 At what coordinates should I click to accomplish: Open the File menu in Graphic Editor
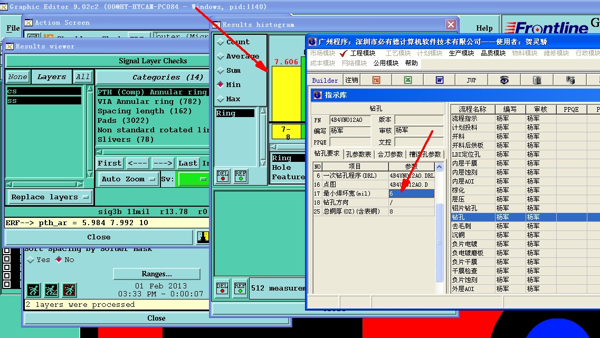[x=13, y=28]
